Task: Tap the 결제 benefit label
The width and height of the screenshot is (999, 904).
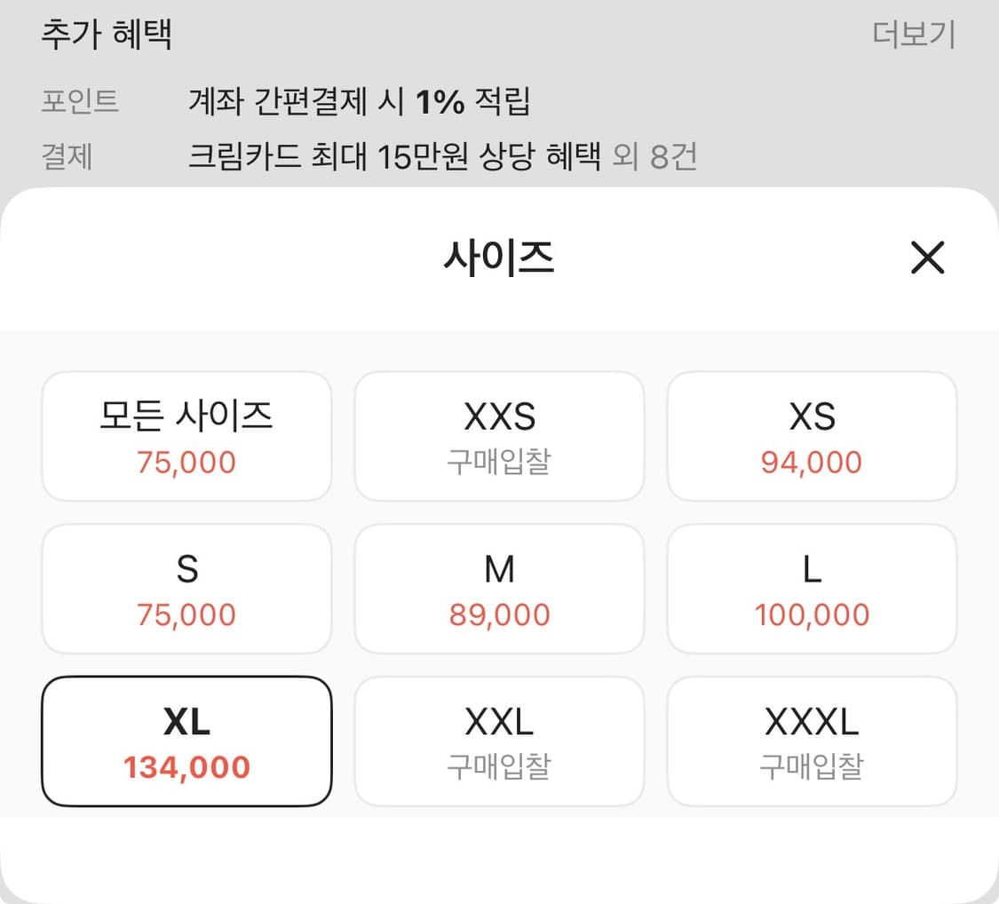Action: pyautogui.click(x=67, y=157)
